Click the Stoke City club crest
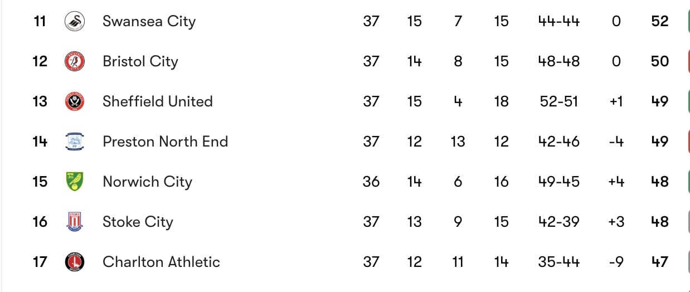Viewport: 690px width, 292px height. pyautogui.click(x=74, y=222)
